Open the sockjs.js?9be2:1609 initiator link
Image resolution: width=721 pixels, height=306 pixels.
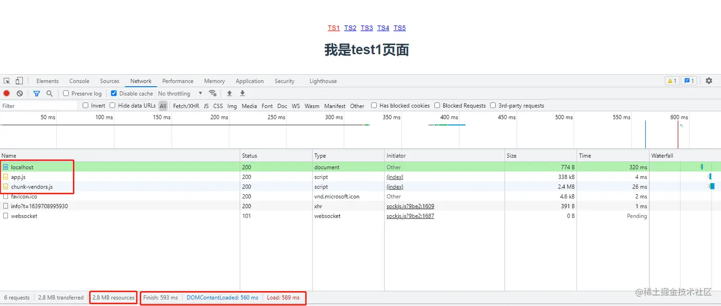click(x=410, y=206)
